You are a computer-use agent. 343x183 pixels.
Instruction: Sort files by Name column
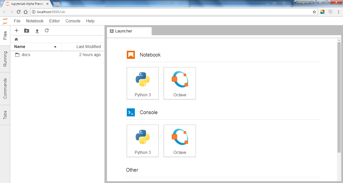click(36, 47)
